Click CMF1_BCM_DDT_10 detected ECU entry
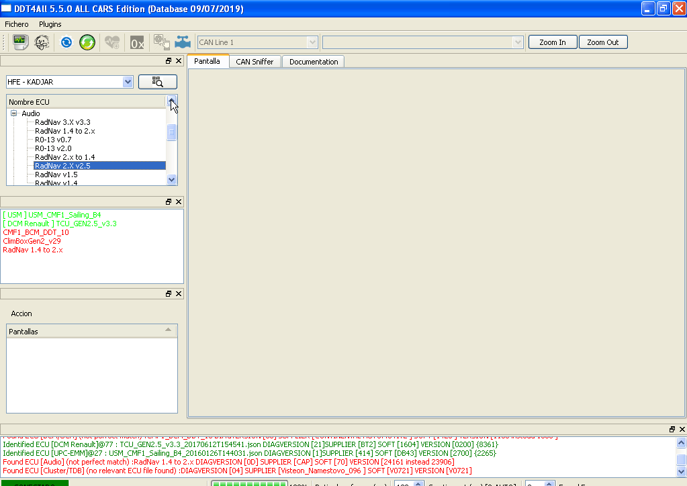Screen dimensions: 687x486 (x=36, y=232)
